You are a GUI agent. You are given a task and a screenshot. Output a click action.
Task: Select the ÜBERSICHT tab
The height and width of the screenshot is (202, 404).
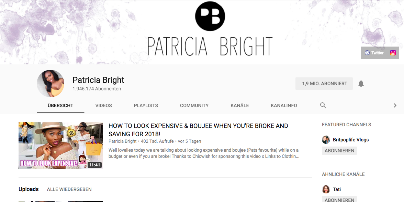tap(60, 105)
